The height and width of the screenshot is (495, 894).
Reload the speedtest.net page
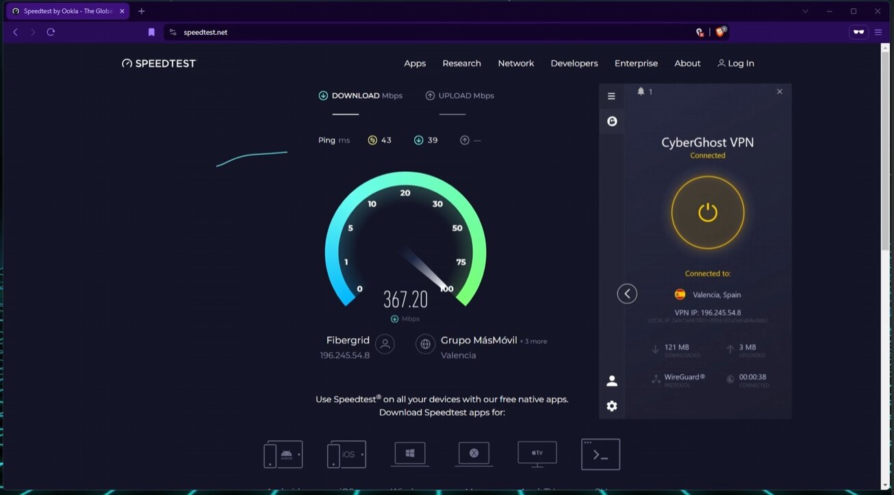tap(51, 32)
